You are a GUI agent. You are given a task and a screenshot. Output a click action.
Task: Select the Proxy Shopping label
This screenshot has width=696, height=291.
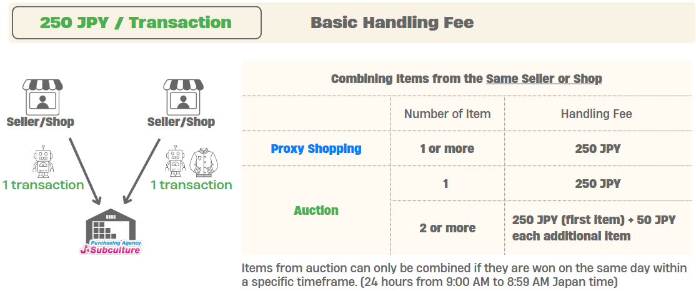[x=316, y=149]
